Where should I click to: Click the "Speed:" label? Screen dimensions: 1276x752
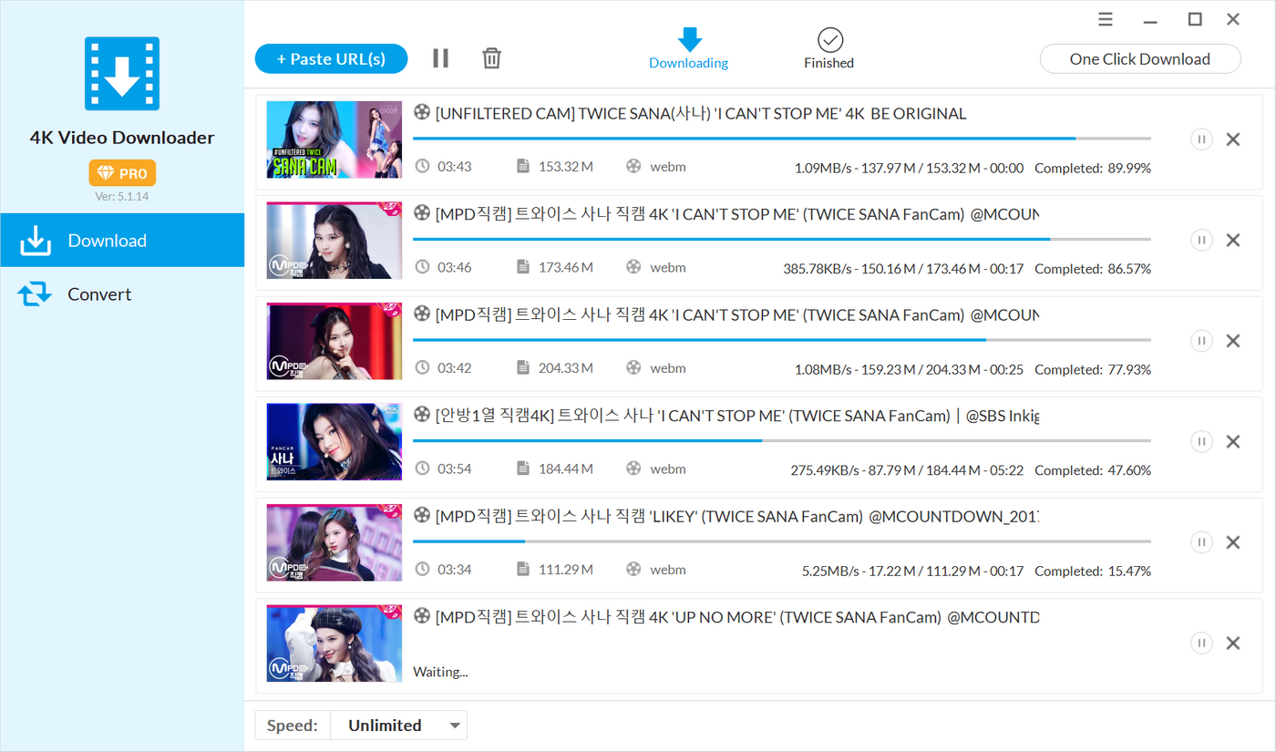point(293,726)
